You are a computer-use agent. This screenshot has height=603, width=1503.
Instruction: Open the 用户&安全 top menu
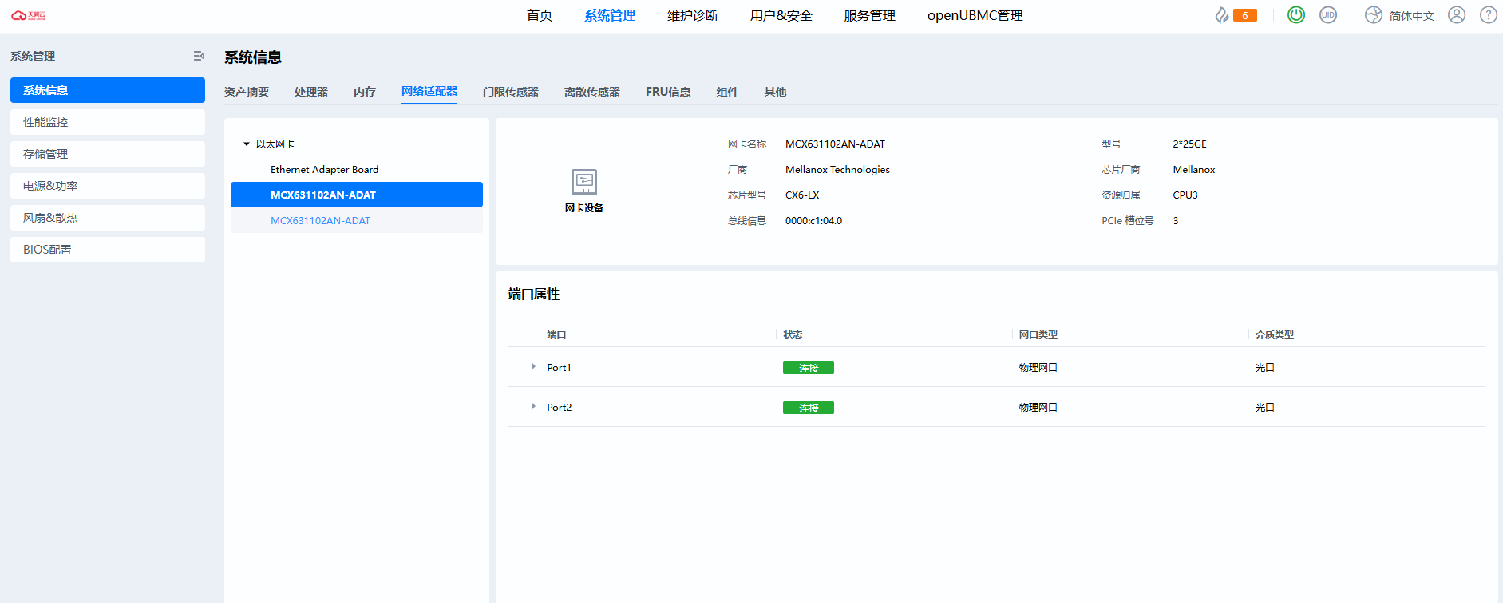(781, 16)
